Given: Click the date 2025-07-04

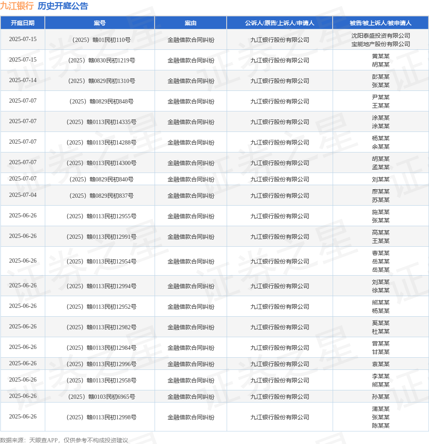Looking at the screenshot, I should point(23,195).
